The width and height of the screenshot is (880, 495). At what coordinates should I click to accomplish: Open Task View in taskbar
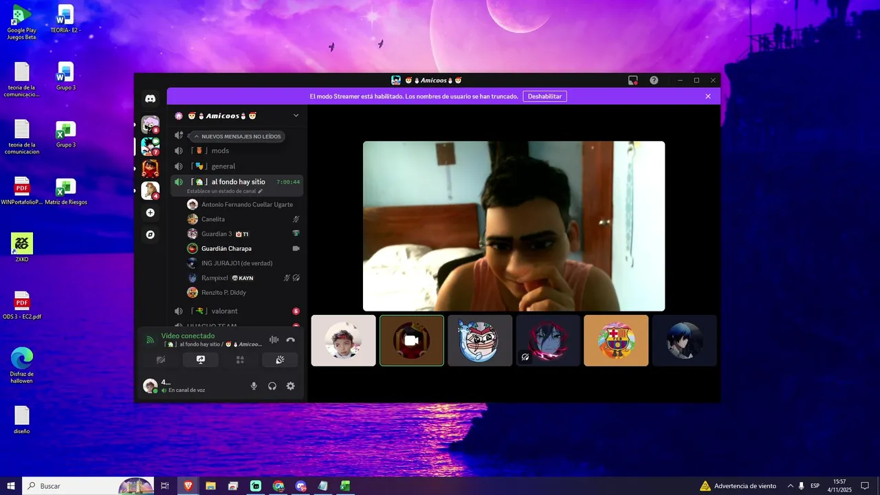[x=165, y=486]
